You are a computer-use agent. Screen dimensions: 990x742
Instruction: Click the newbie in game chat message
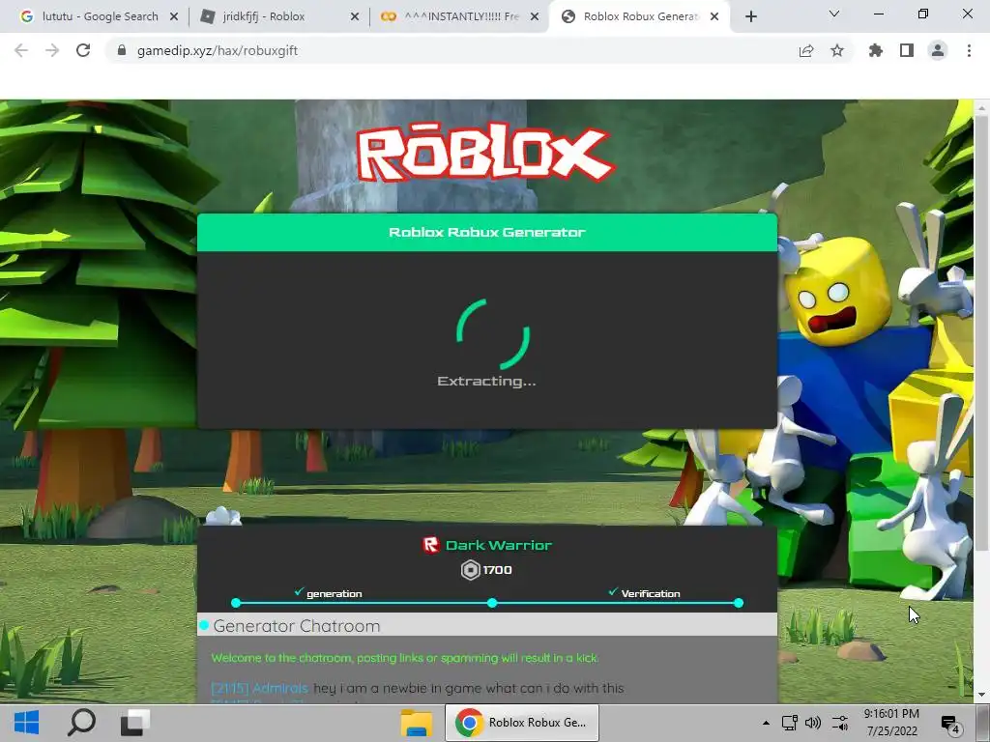click(469, 688)
